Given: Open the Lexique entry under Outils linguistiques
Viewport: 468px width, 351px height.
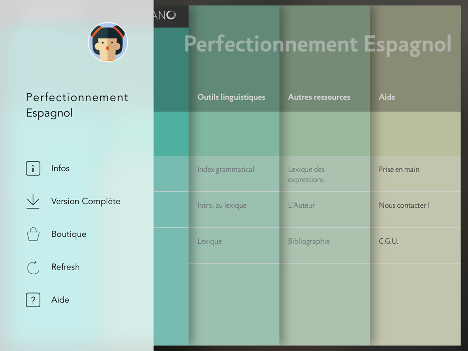Looking at the screenshot, I should pyautogui.click(x=210, y=241).
